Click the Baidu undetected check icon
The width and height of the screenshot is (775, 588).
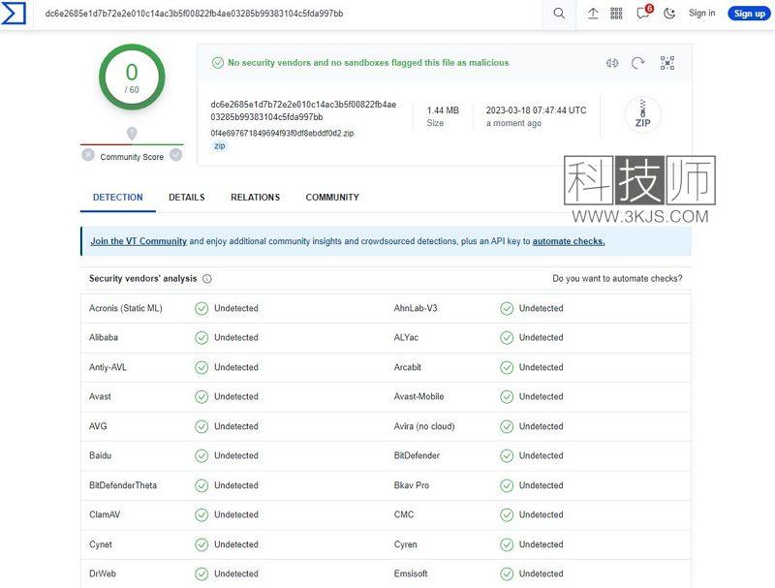point(201,455)
